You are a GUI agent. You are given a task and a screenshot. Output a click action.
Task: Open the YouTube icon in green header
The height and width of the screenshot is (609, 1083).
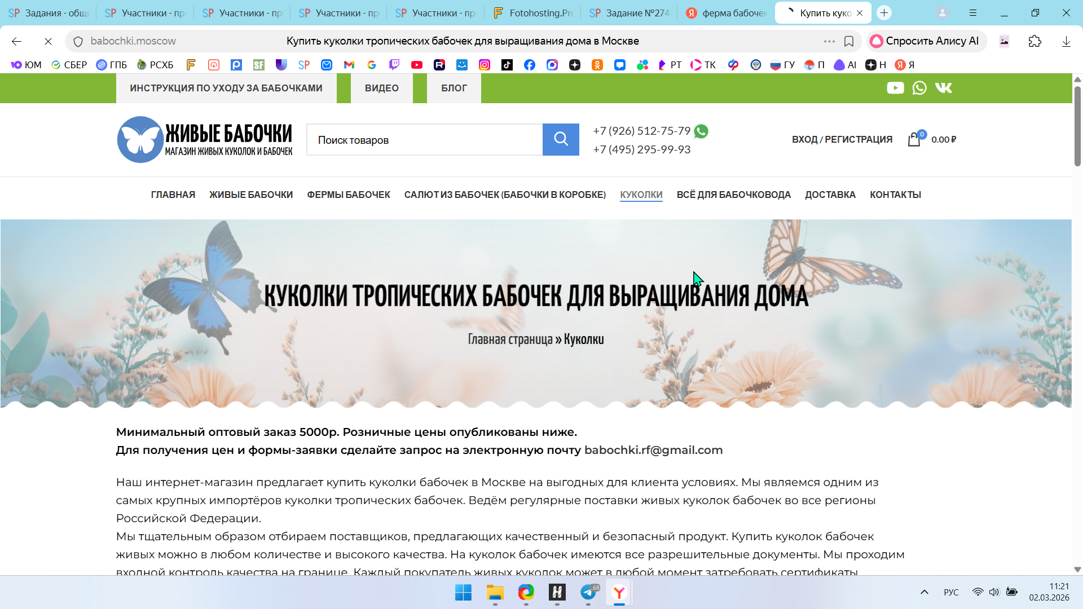pos(895,88)
